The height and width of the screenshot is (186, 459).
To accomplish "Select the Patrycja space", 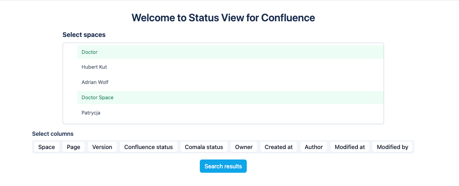I will tap(230, 112).
